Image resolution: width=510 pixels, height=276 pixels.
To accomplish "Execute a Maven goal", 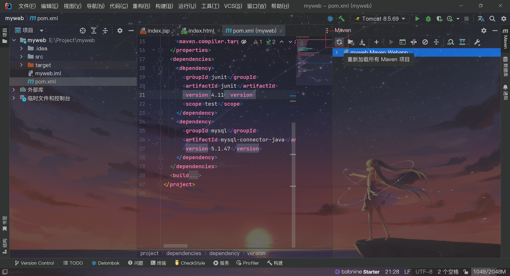I will [402, 42].
